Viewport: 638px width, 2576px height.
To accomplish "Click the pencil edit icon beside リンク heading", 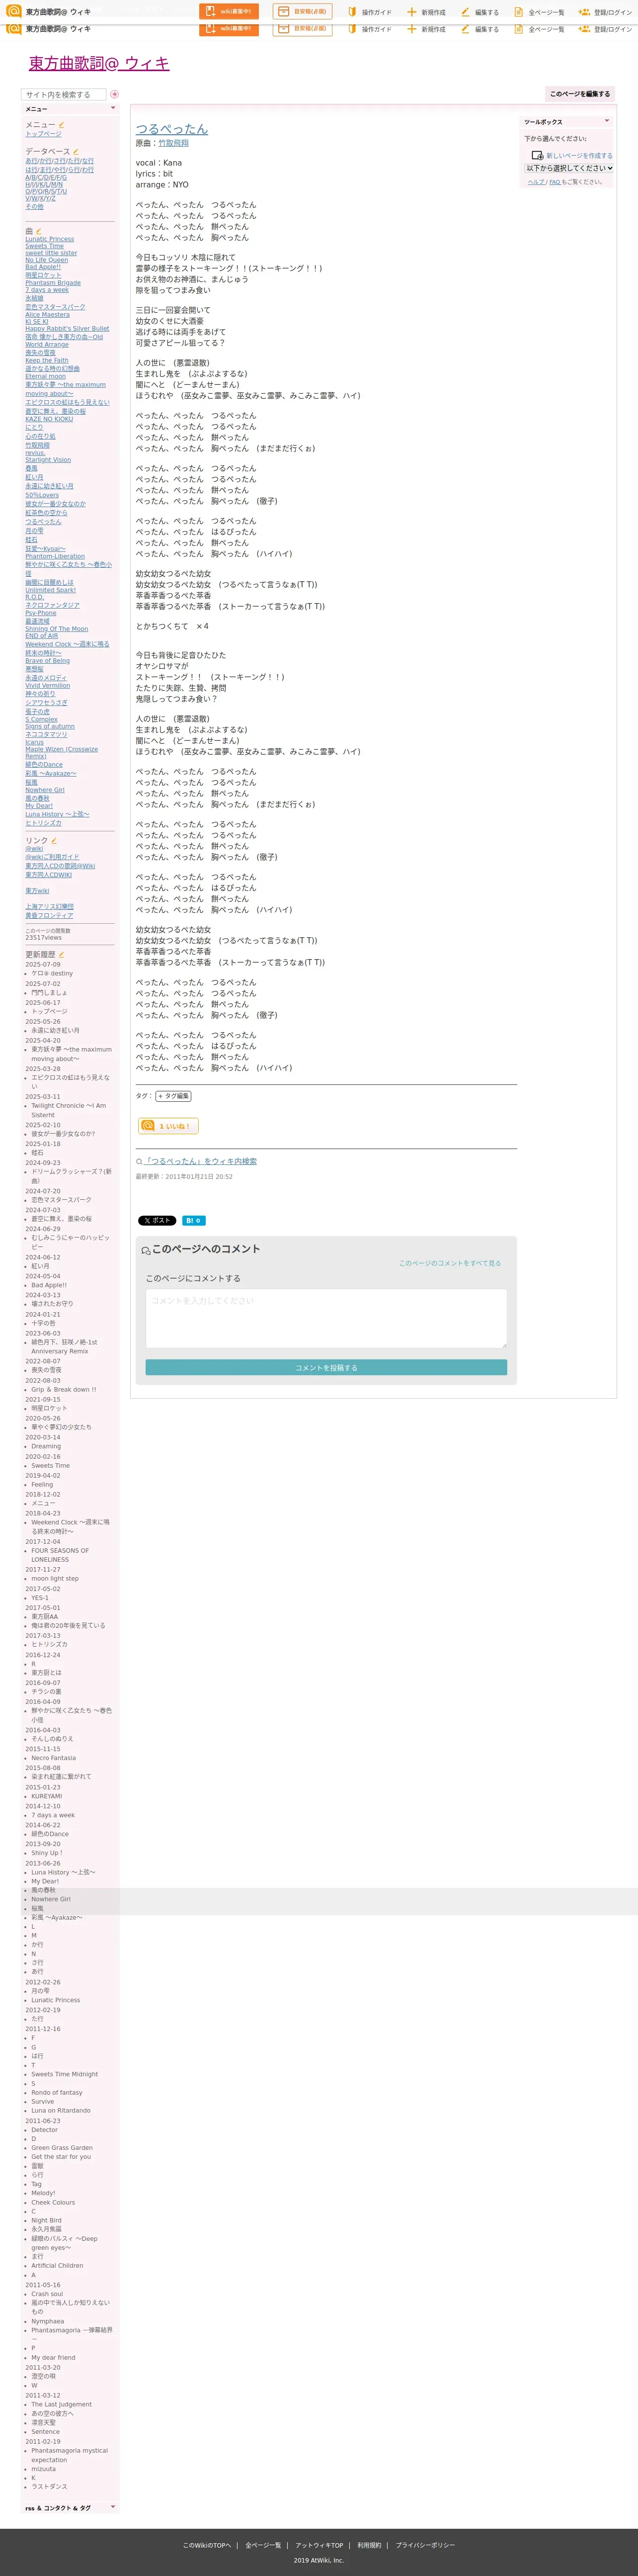I will [x=54, y=840].
